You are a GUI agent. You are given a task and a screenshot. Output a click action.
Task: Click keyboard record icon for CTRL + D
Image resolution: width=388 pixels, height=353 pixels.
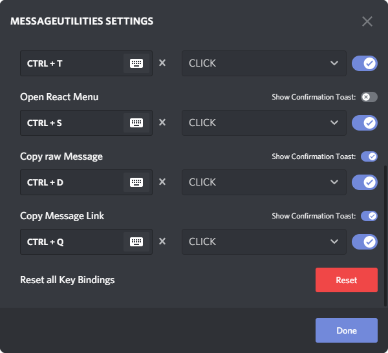pos(136,182)
